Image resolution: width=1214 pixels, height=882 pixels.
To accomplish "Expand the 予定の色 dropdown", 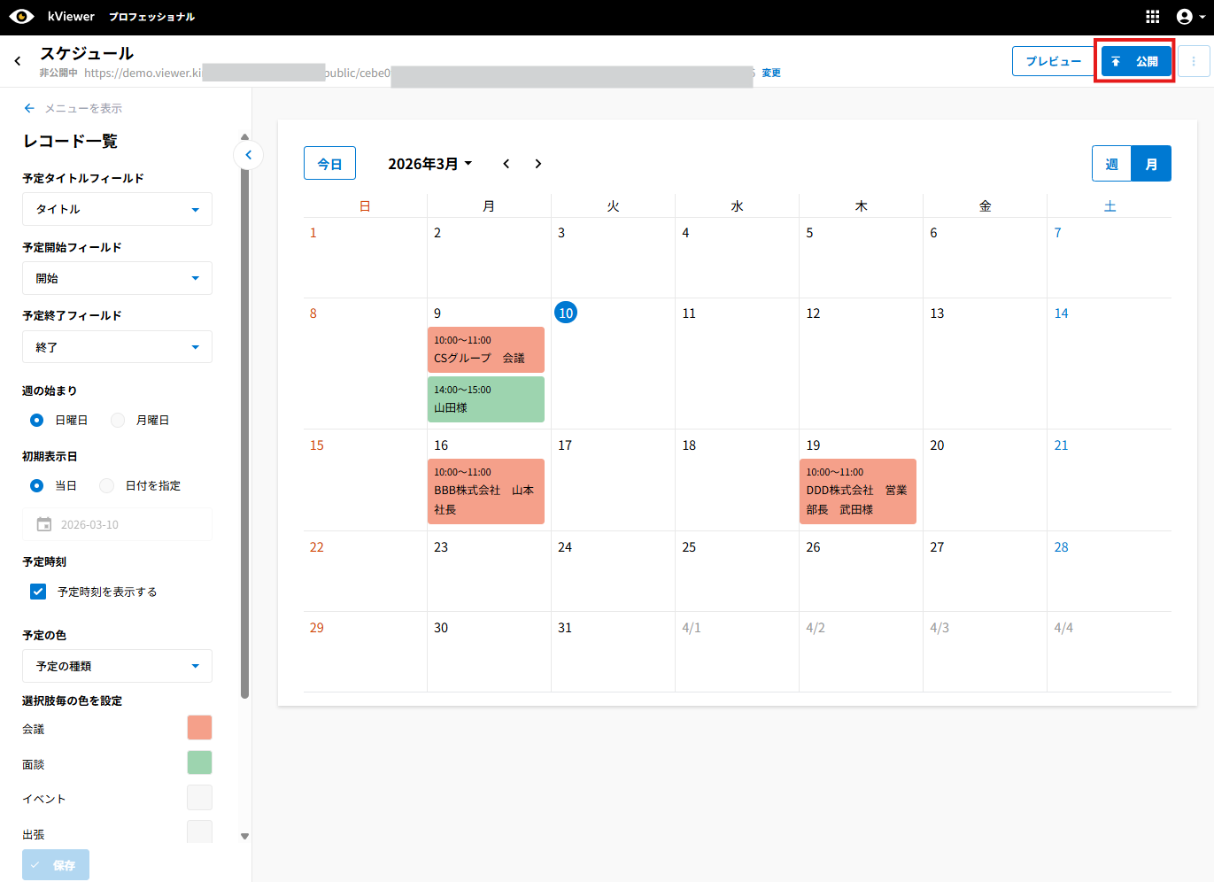I will (x=117, y=666).
